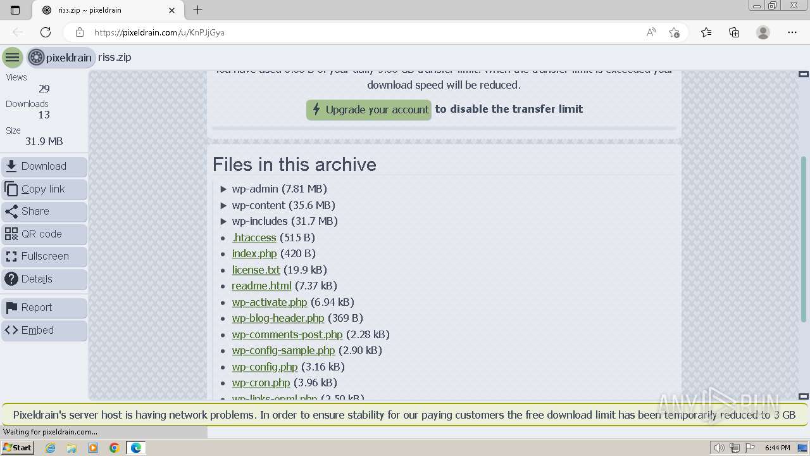Click the address bar URL
810x456 pixels.
pos(159,32)
